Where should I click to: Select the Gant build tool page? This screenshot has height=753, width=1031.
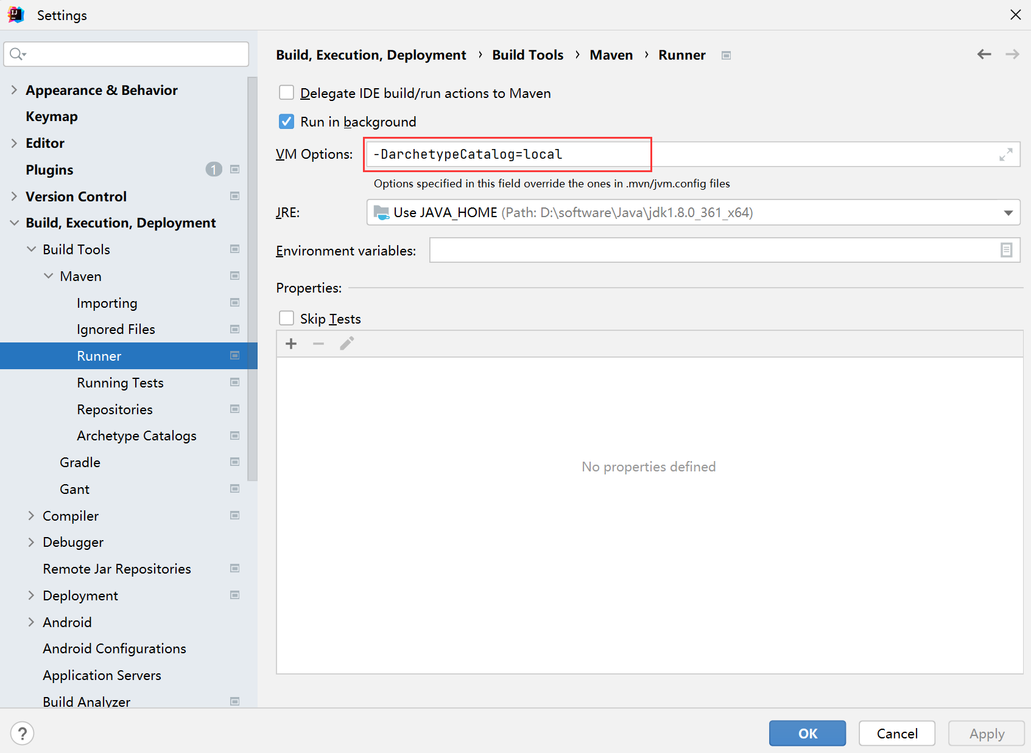pyautogui.click(x=74, y=489)
